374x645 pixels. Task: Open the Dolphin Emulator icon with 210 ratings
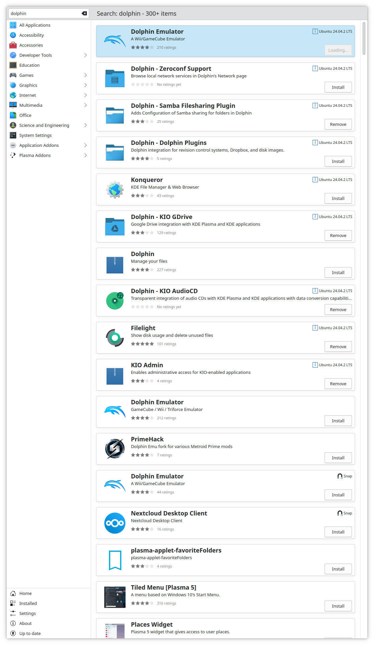coord(115,41)
